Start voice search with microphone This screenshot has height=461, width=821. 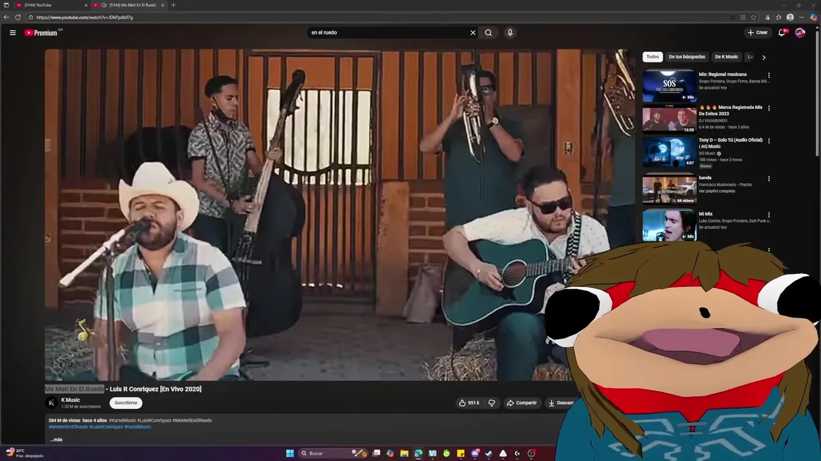coord(510,33)
